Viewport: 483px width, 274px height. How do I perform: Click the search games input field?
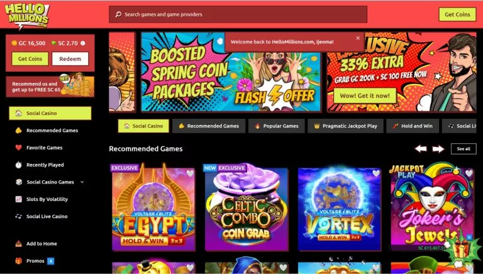[x=238, y=14]
